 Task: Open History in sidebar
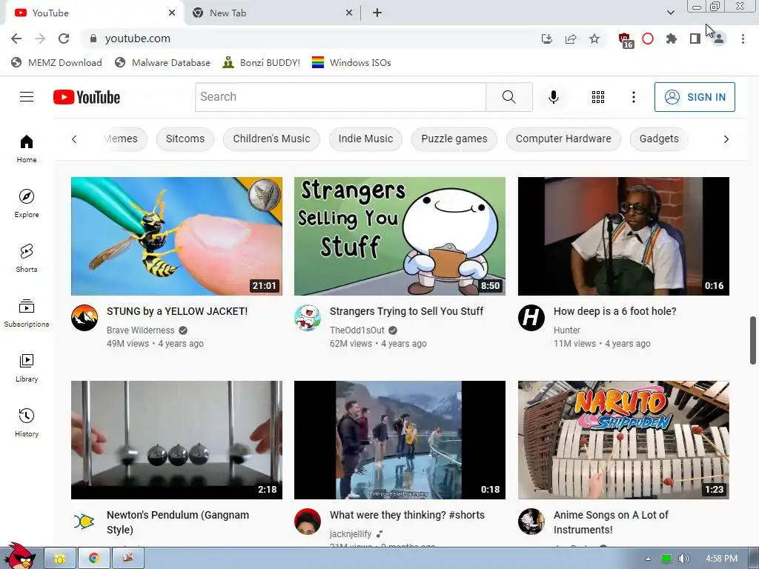(x=27, y=422)
